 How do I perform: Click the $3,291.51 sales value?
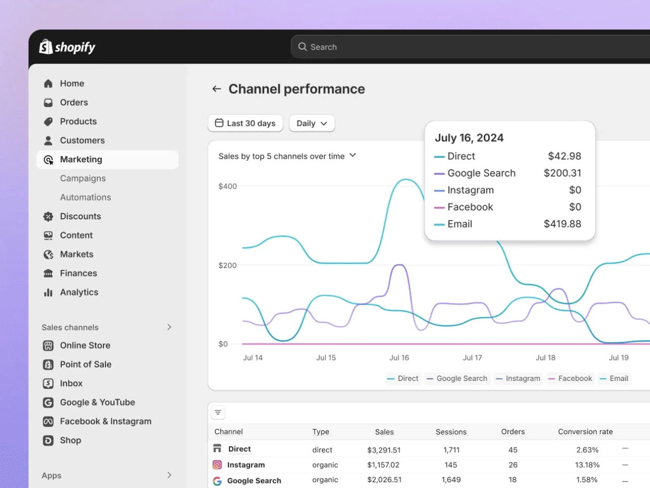click(x=384, y=449)
